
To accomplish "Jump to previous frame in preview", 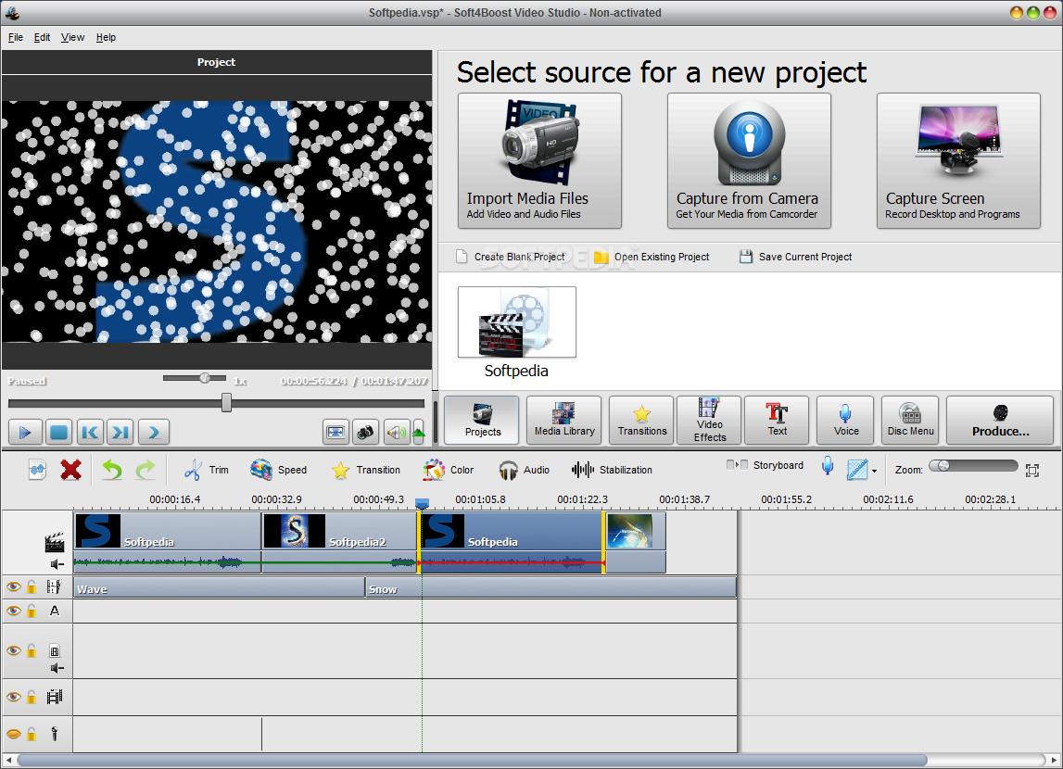I will (x=90, y=433).
